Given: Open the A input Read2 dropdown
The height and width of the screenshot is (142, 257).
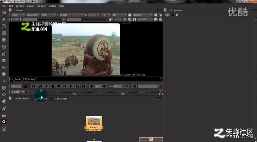Looking at the screenshot, I should point(65,15).
